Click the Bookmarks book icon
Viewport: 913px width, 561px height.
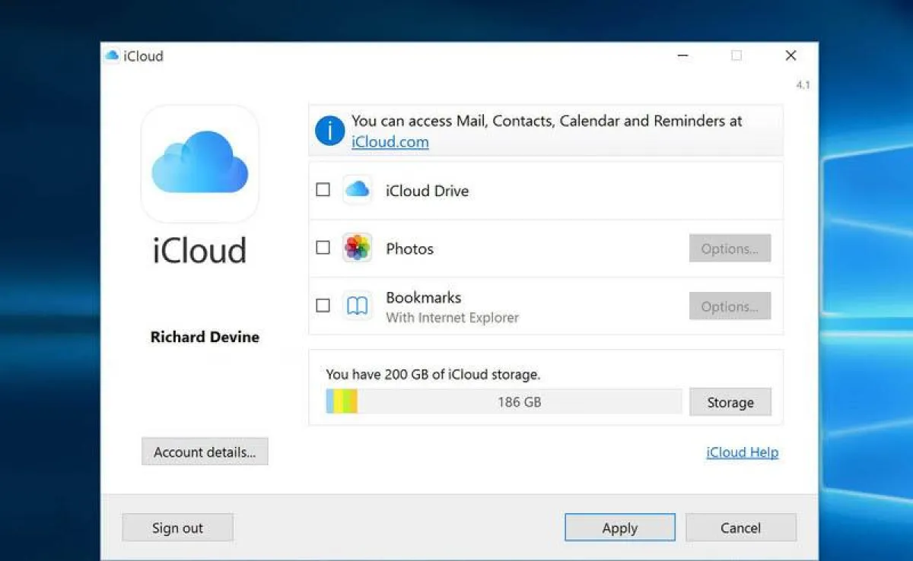(x=357, y=306)
